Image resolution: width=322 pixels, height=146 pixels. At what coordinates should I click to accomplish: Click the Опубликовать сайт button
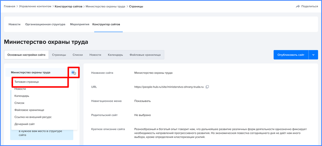click(291, 55)
